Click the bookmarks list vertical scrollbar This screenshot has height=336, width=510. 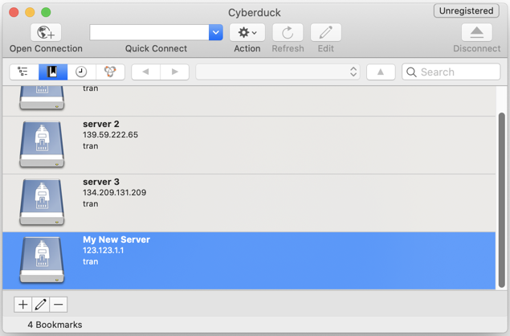click(x=502, y=200)
